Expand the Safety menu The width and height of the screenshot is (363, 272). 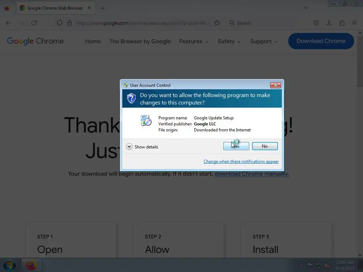(x=229, y=41)
